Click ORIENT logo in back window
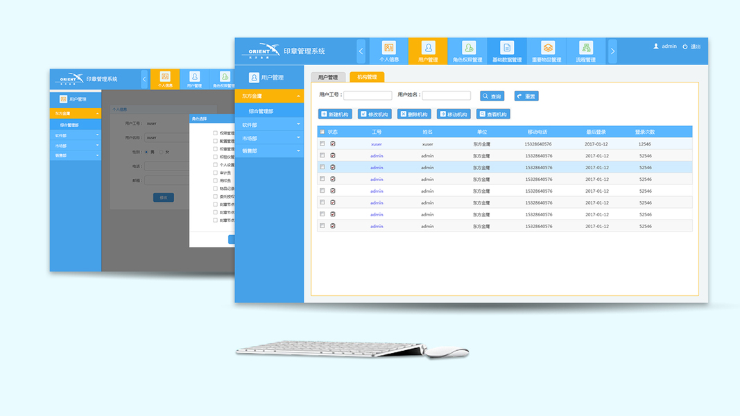The image size is (740, 416). coord(69,78)
